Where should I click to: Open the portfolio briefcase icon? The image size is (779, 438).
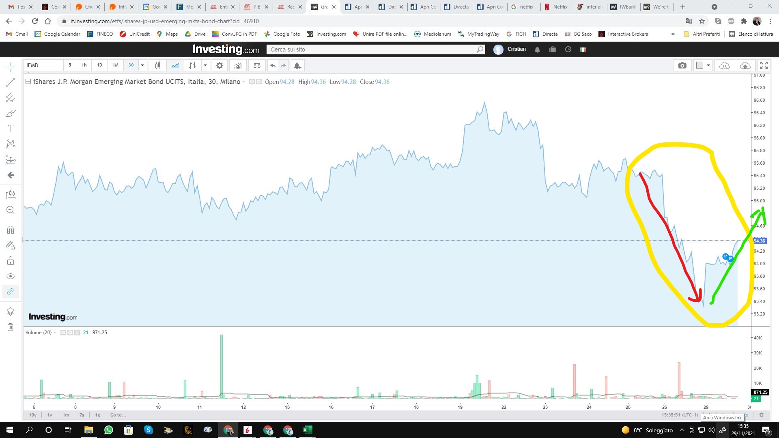[x=553, y=49]
